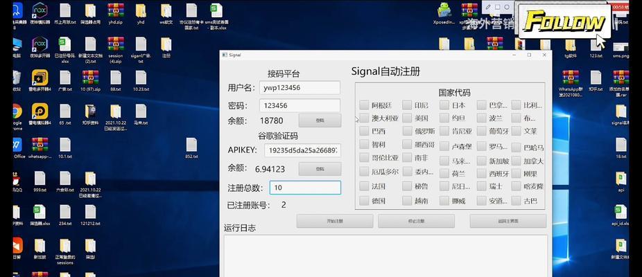This screenshot has width=642, height=277.
Task: Enable the 西班牙 country checkbox
Action: [481, 173]
